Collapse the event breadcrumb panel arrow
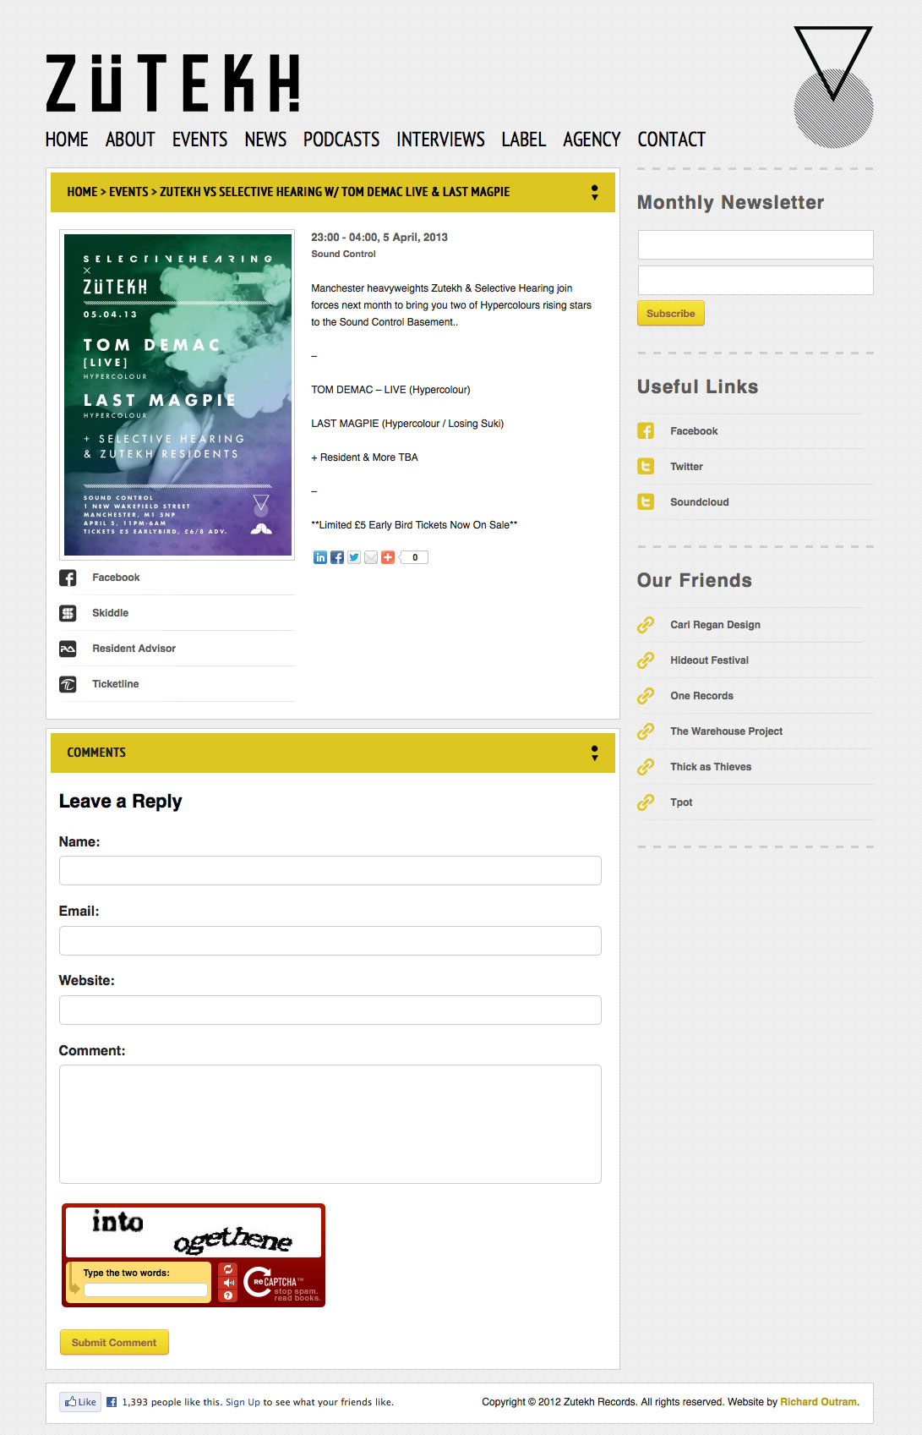This screenshot has width=922, height=1435. (595, 193)
